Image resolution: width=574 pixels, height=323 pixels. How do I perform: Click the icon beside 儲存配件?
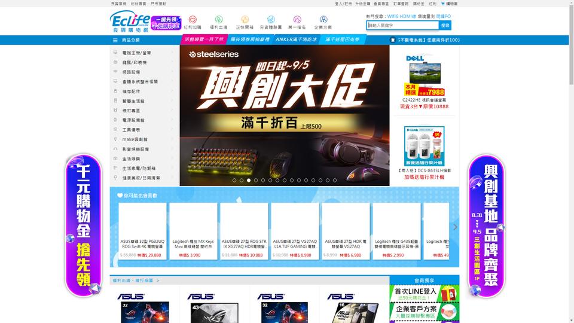click(115, 91)
